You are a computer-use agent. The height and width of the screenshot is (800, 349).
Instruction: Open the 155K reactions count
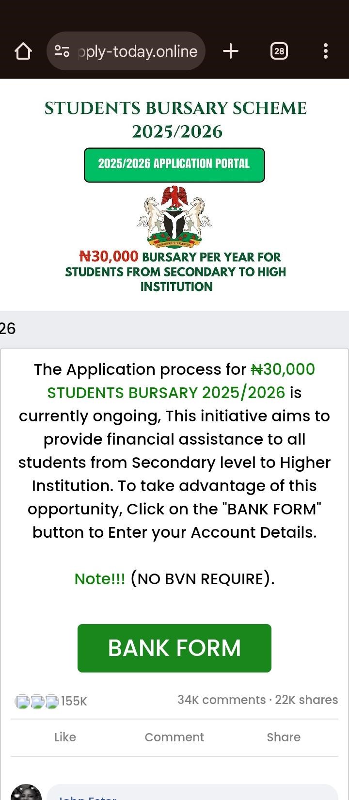[x=74, y=701]
